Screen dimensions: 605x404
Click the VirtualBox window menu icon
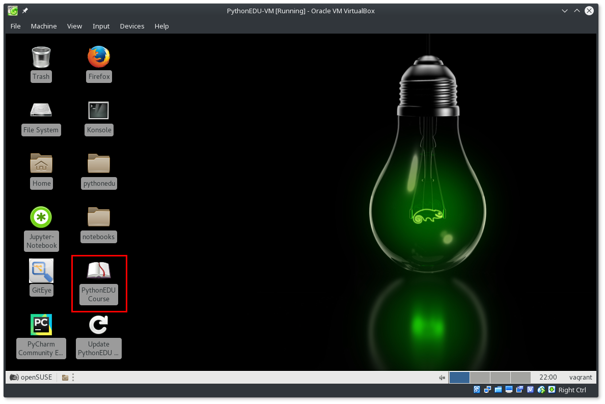13,11
